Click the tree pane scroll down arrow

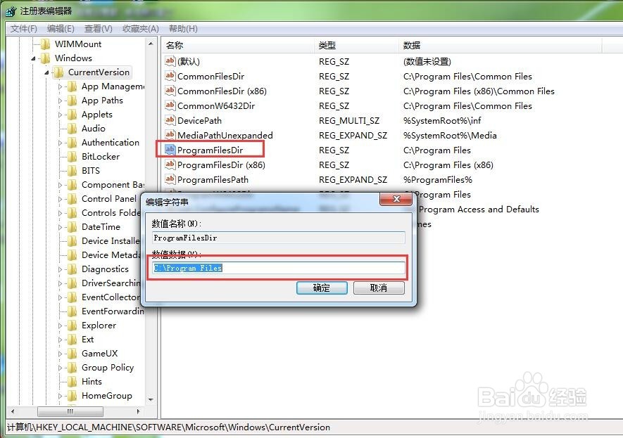pos(151,400)
